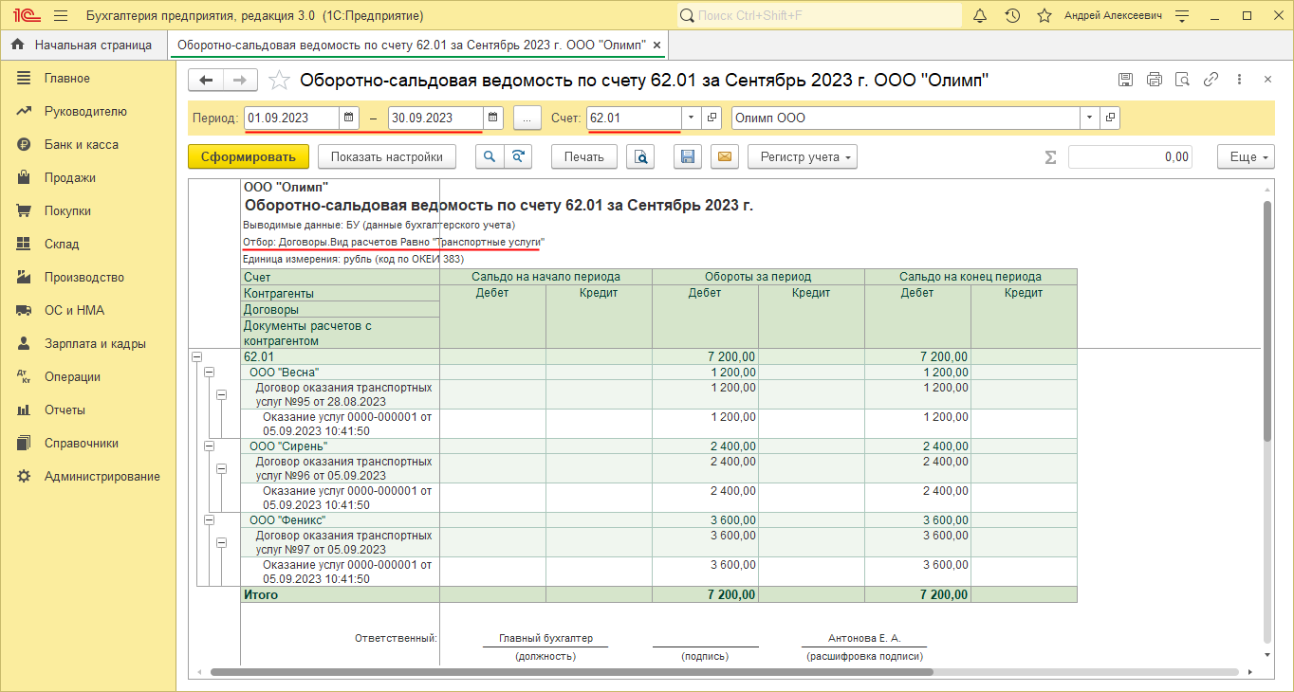Open favorites star in title bar

[1044, 16]
